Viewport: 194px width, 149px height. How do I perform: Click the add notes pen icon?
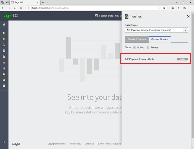(x=179, y=8)
